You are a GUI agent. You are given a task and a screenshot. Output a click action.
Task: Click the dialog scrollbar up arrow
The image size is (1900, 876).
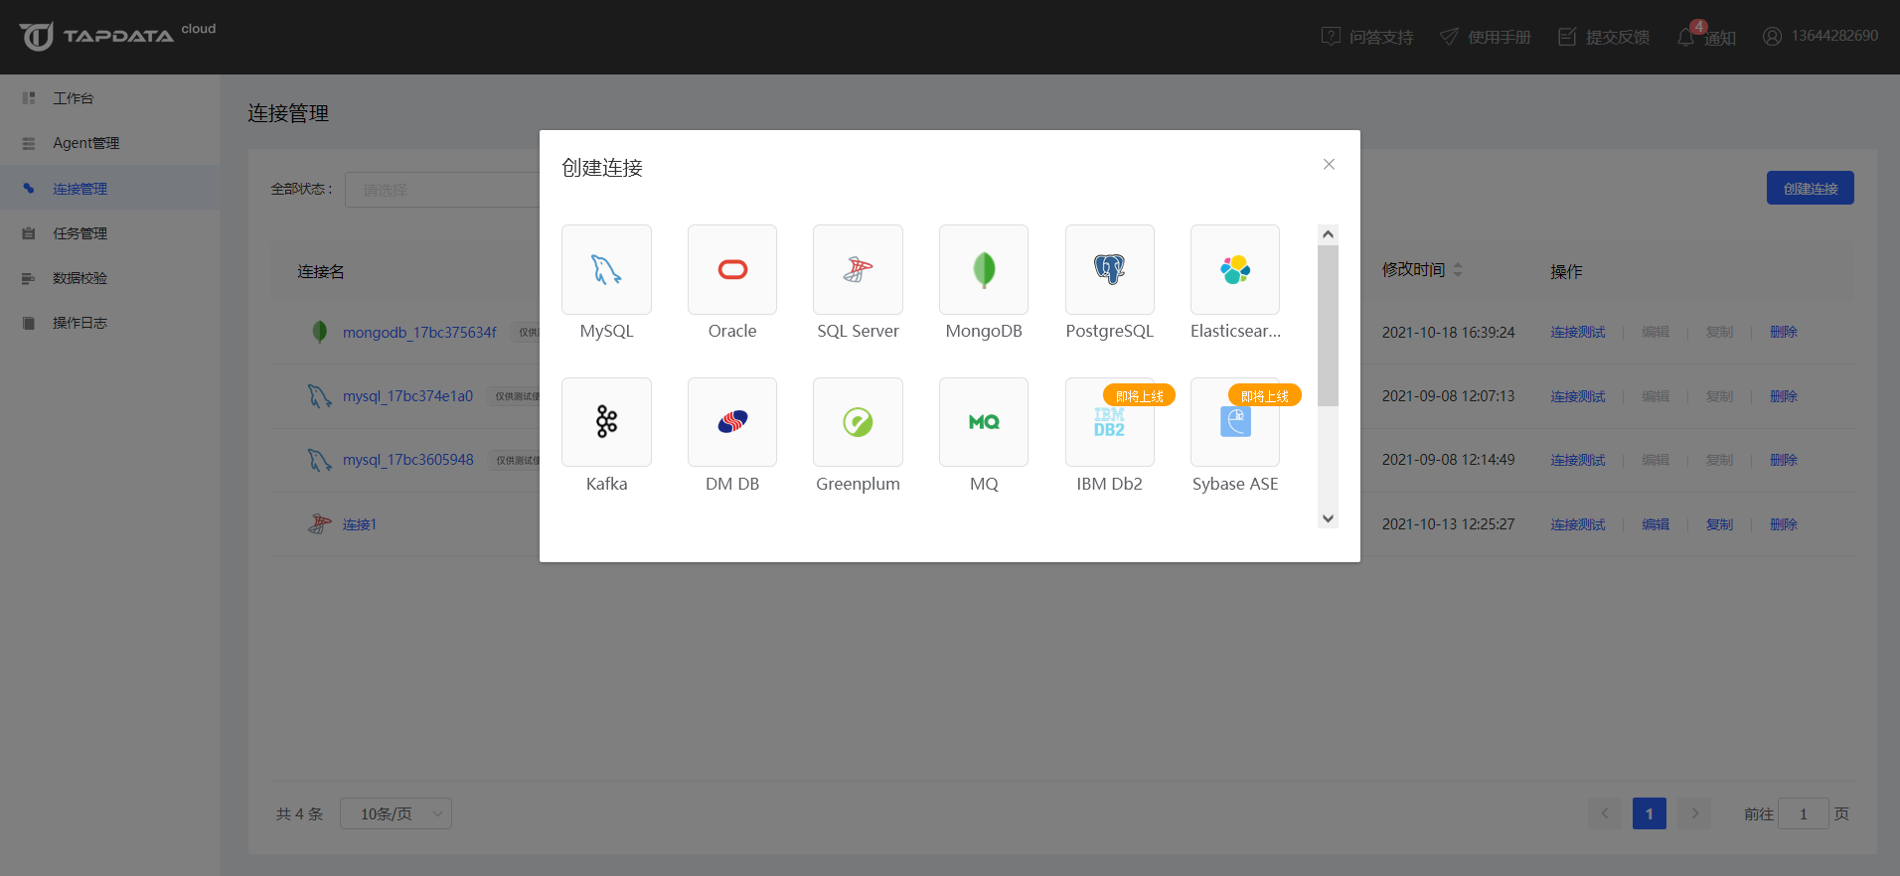tap(1328, 234)
